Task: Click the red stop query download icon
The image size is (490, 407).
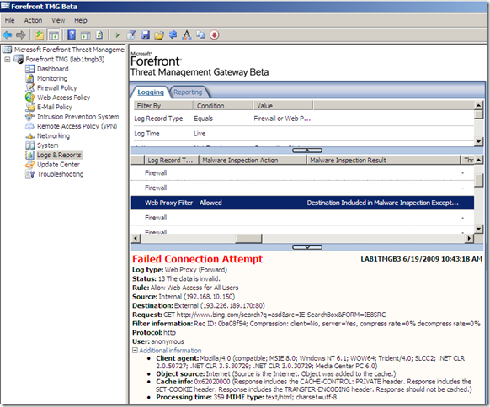Action: pyautogui.click(x=215, y=35)
